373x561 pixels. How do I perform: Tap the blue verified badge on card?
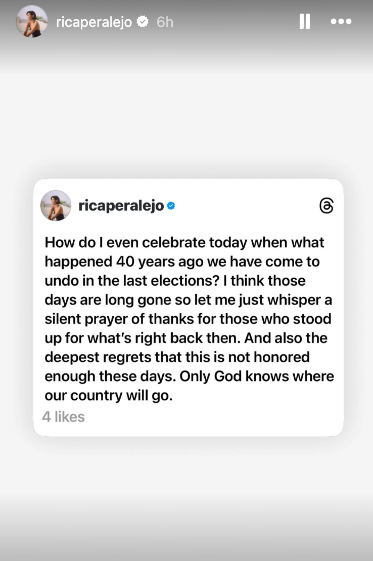click(x=171, y=206)
